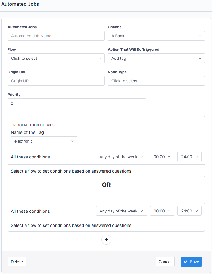Focus the Automated Job Name input field
Image resolution: width=212 pixels, height=274 pixels.
pos(56,36)
